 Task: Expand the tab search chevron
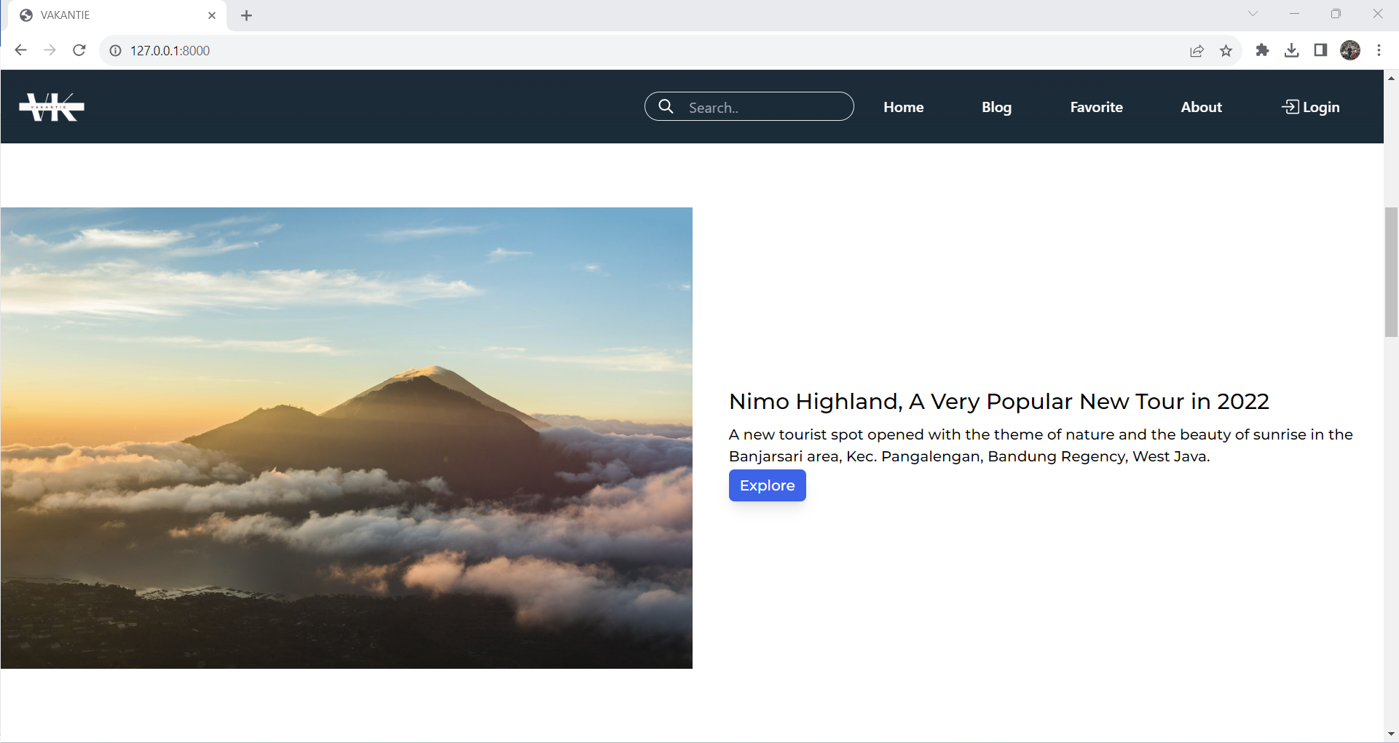(x=1253, y=14)
